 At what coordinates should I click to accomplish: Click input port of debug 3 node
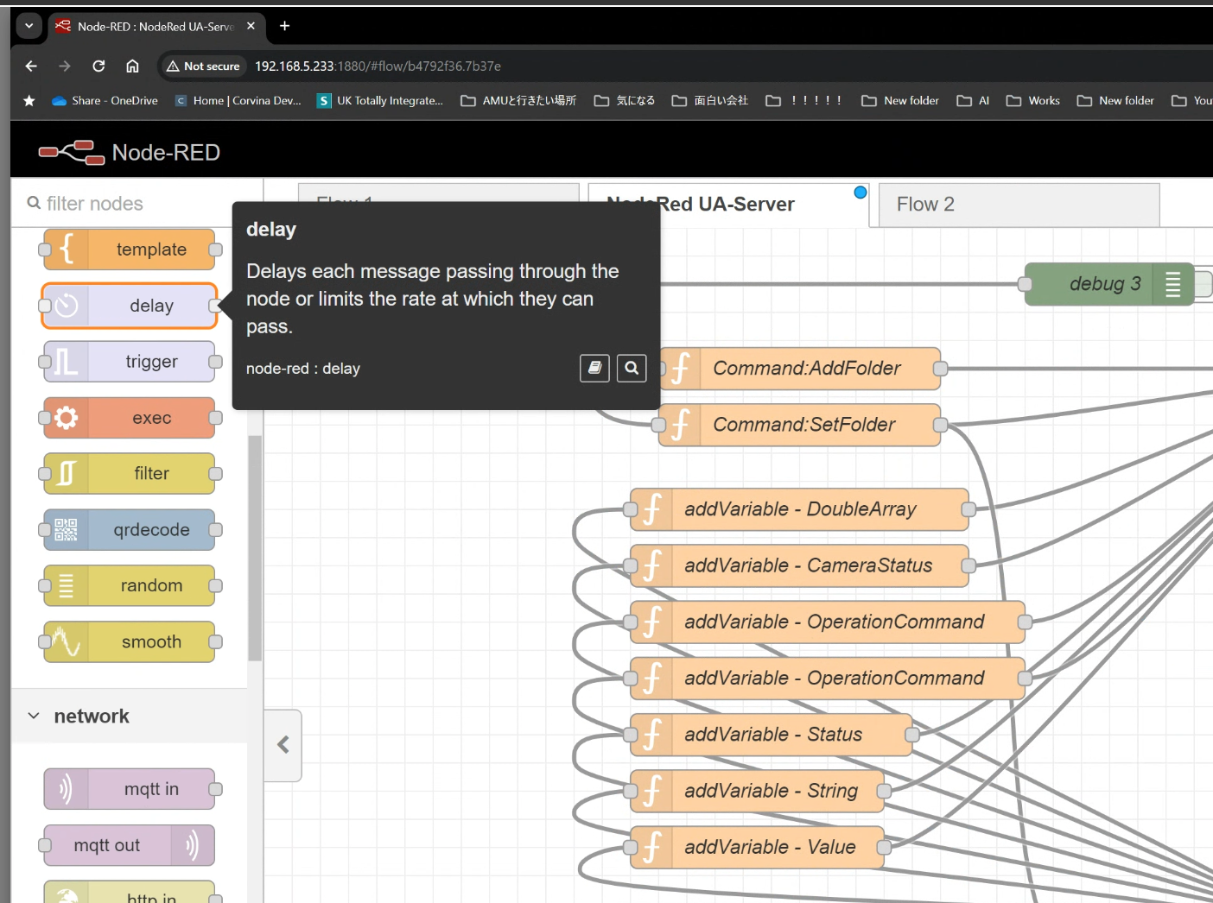click(1026, 284)
